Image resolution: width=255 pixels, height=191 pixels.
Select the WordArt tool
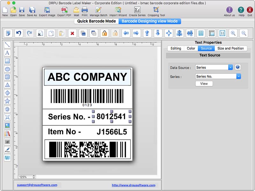(7, 158)
